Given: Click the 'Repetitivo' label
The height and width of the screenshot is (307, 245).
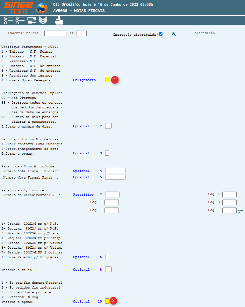Looking at the screenshot, I should 83,194.
